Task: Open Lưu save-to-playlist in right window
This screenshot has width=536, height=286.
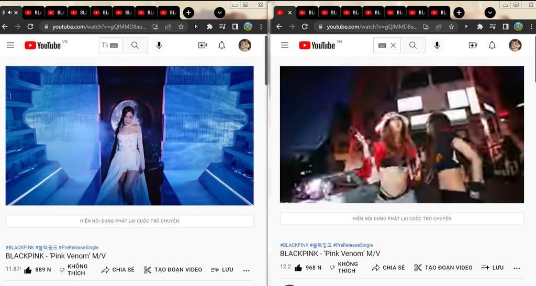Action: [492, 268]
